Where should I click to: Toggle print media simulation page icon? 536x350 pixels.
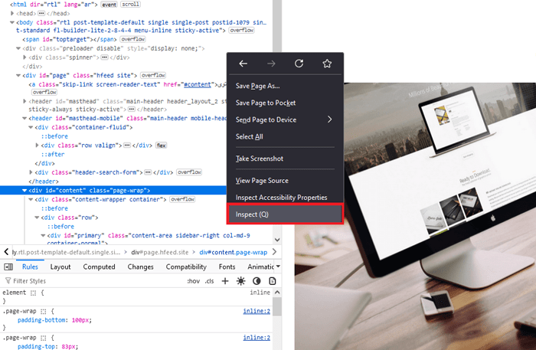pos(272,281)
